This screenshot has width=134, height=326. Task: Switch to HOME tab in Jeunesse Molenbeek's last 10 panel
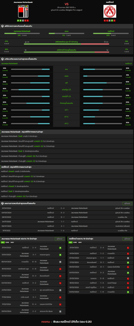pos(7,242)
